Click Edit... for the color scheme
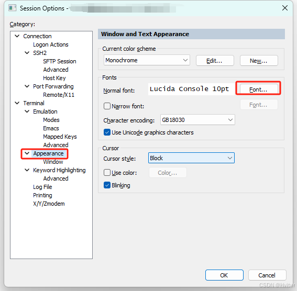 click(215, 61)
